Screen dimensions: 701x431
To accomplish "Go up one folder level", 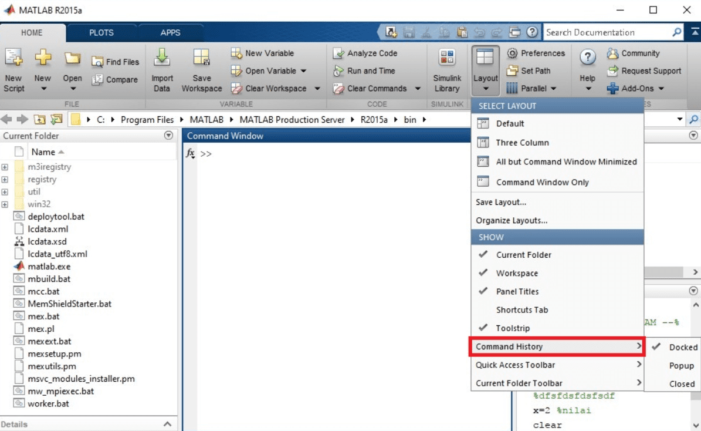I will 39,120.
